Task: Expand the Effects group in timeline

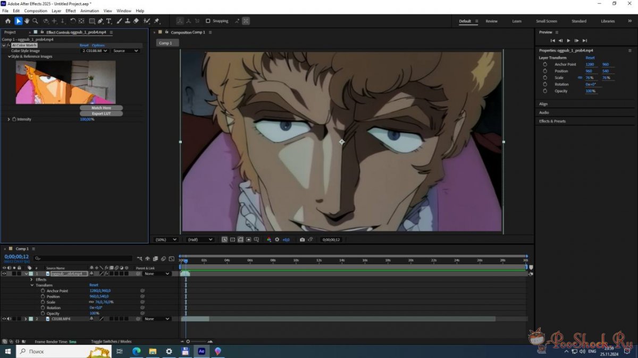Action: pyautogui.click(x=31, y=280)
